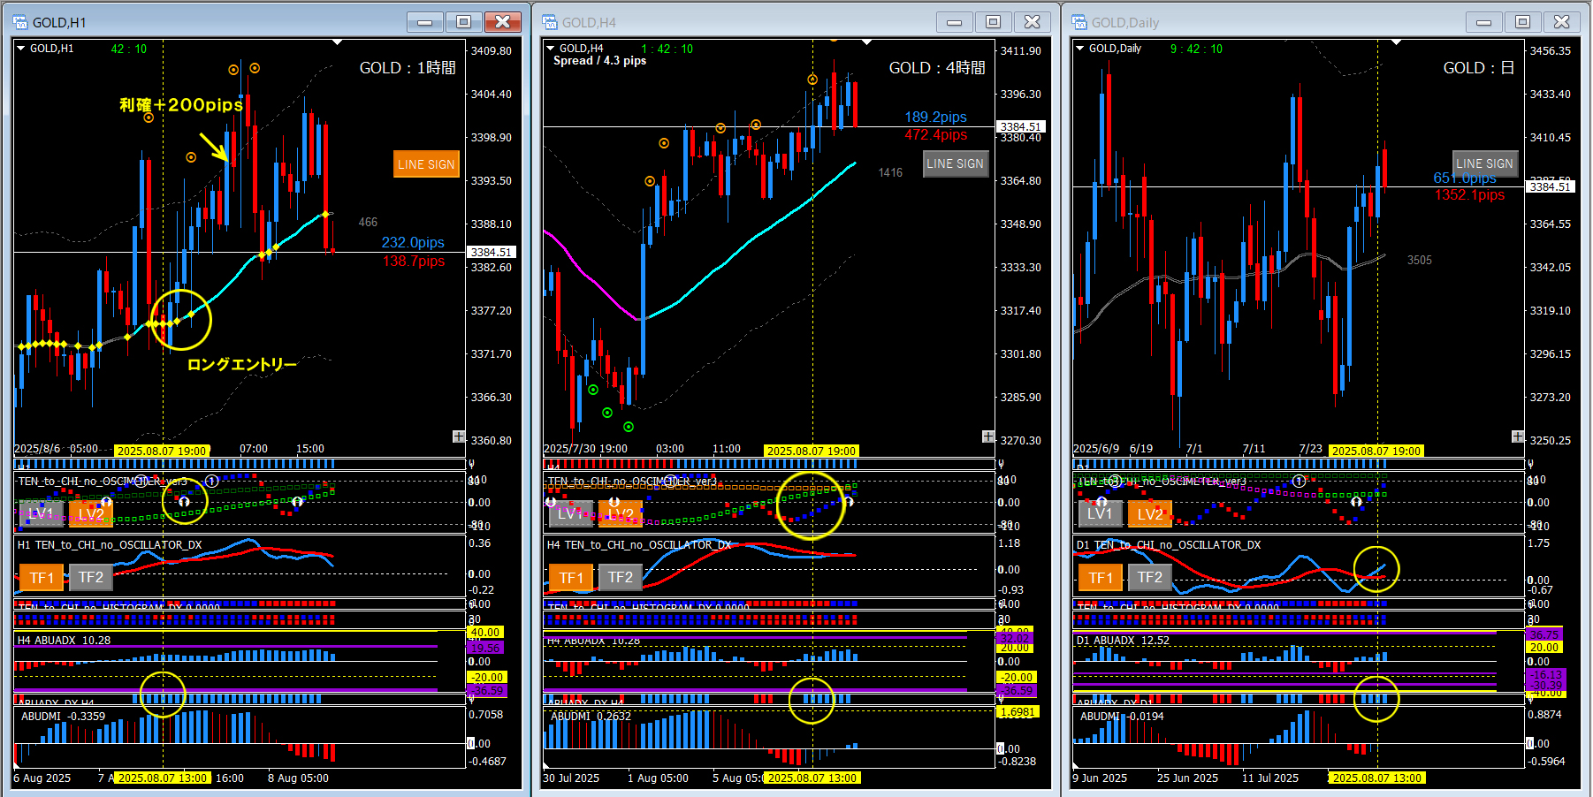Click the '232.0pips' text in GOLD,H1
Image resolution: width=1593 pixels, height=797 pixels.
pyautogui.click(x=413, y=242)
